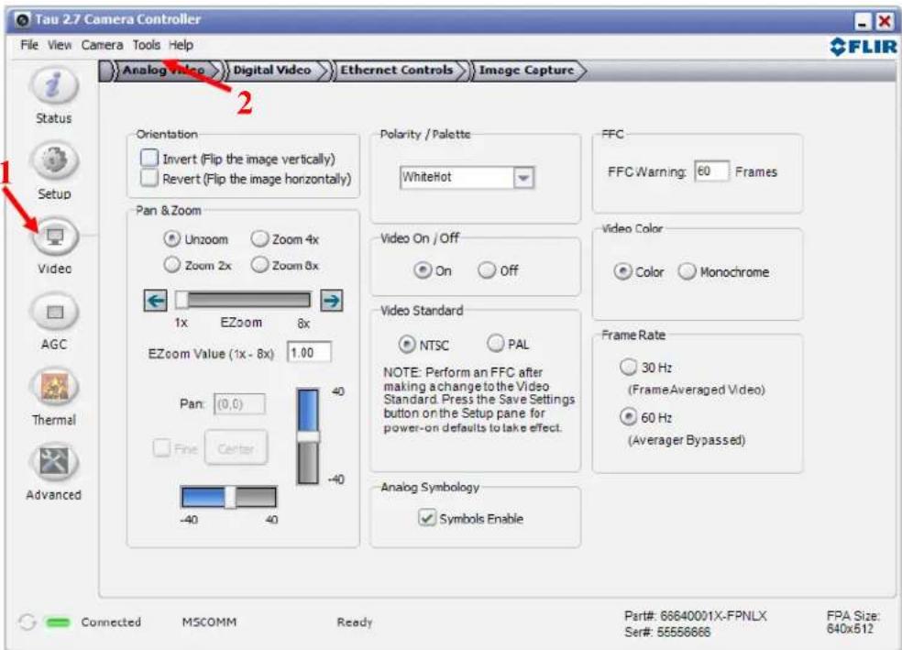Open the Help menu
The height and width of the screenshot is (650, 902).
click(181, 45)
